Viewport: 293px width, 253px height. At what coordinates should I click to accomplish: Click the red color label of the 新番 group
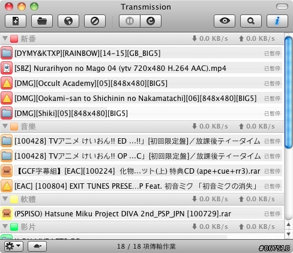[x=14, y=38]
